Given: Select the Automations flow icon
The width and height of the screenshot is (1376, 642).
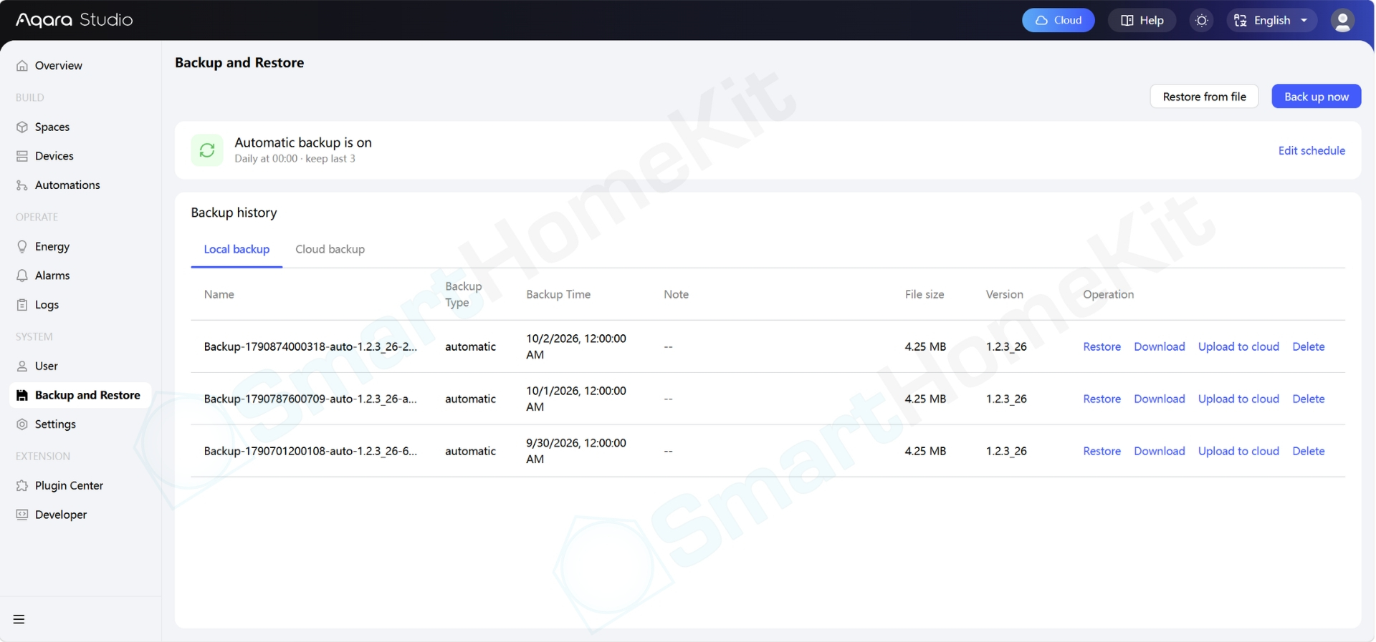Looking at the screenshot, I should 22,185.
